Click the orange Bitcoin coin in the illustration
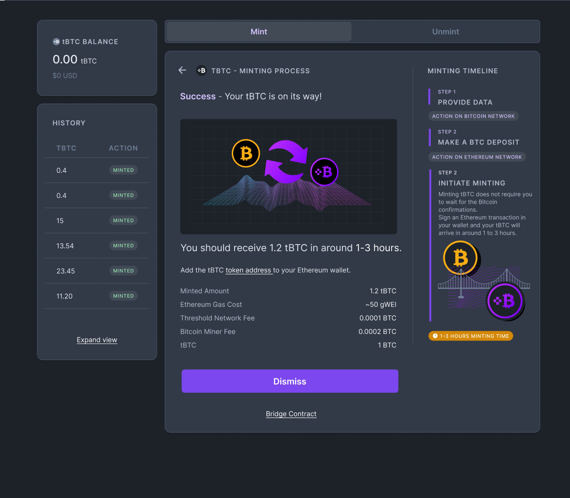570x498 pixels. click(245, 153)
